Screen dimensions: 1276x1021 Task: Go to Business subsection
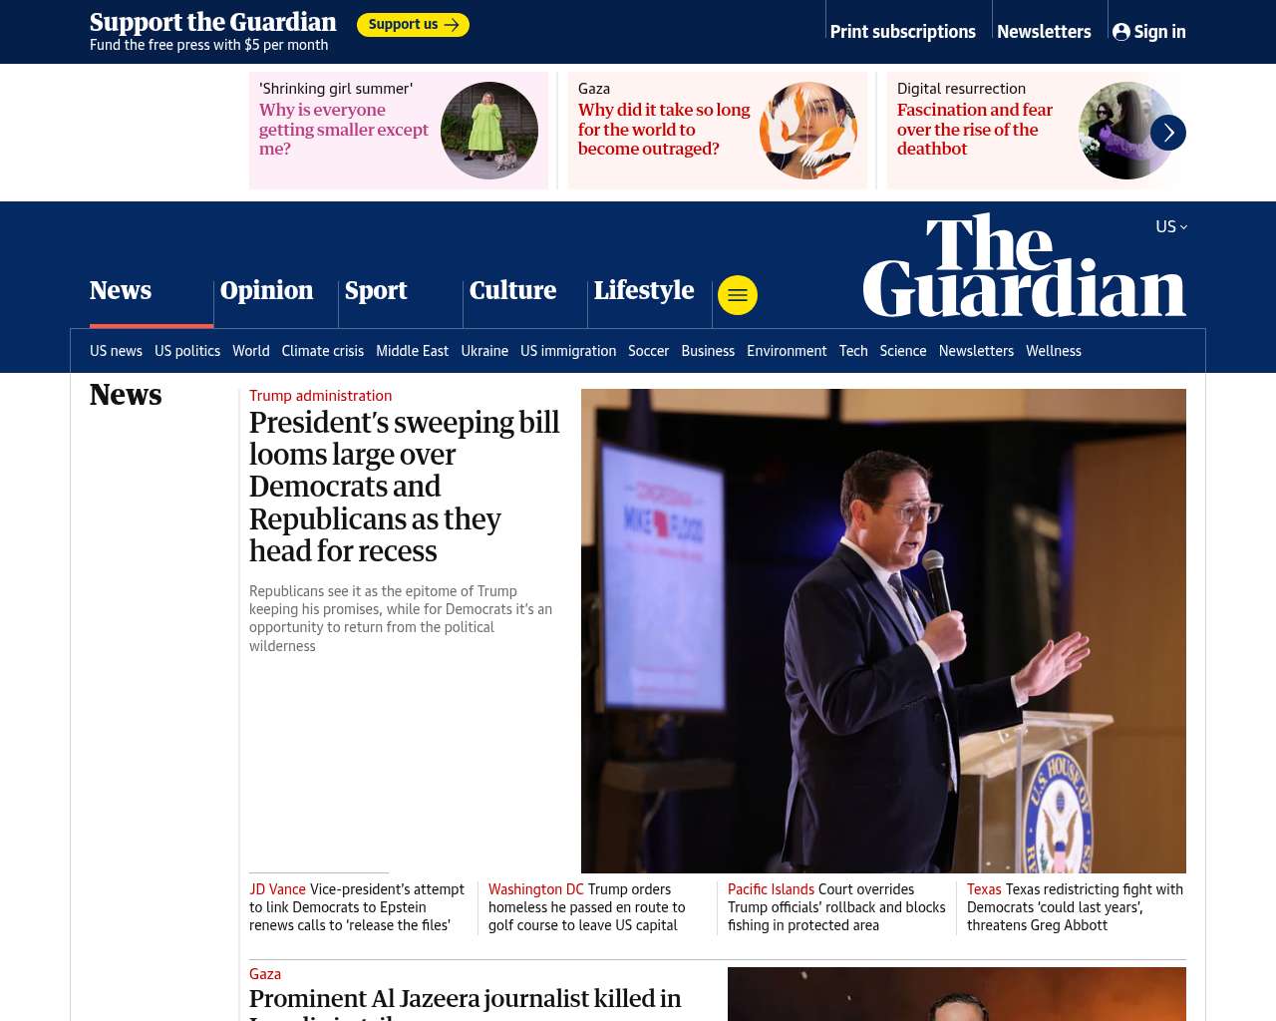coord(708,351)
